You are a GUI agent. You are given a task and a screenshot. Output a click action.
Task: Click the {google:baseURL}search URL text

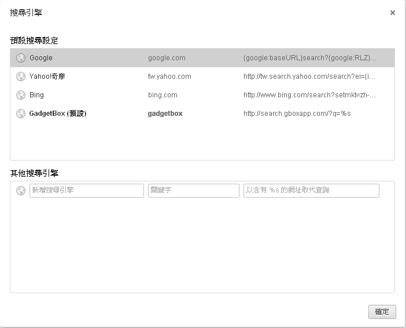(x=310, y=58)
